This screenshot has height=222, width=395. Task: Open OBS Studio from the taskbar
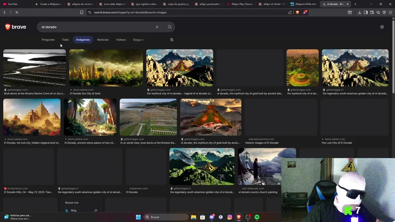[x=248, y=217]
